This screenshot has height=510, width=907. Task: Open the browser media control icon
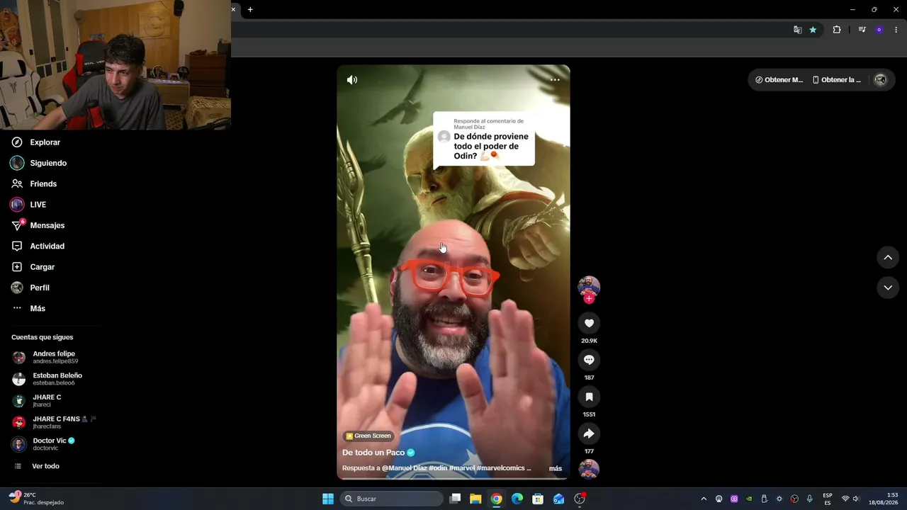click(862, 30)
